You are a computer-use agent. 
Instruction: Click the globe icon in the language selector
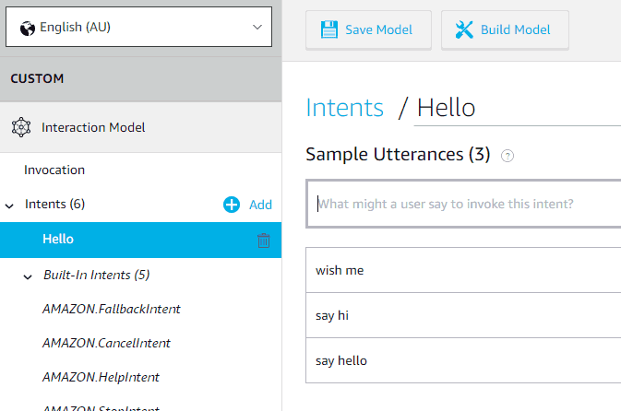28,28
